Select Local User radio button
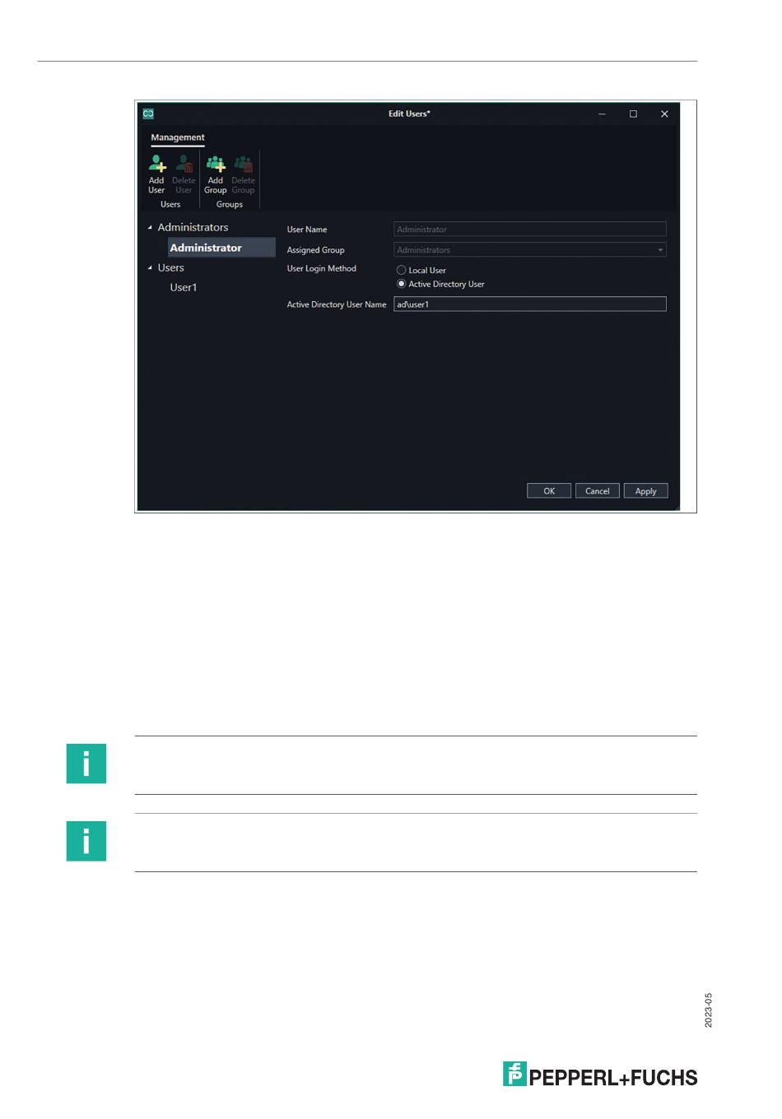This screenshot has width=782, height=1119. click(x=402, y=270)
